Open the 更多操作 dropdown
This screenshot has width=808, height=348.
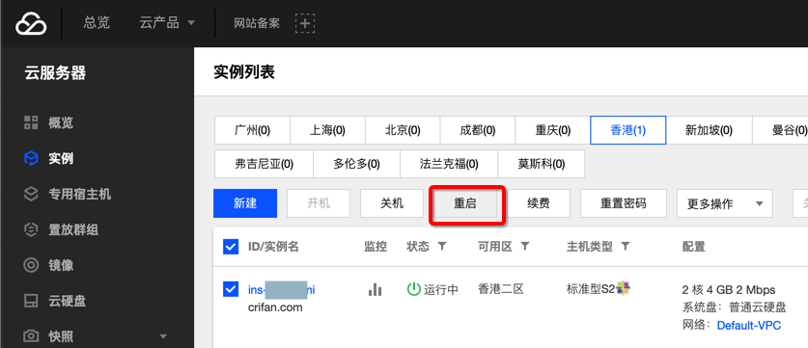pos(725,203)
